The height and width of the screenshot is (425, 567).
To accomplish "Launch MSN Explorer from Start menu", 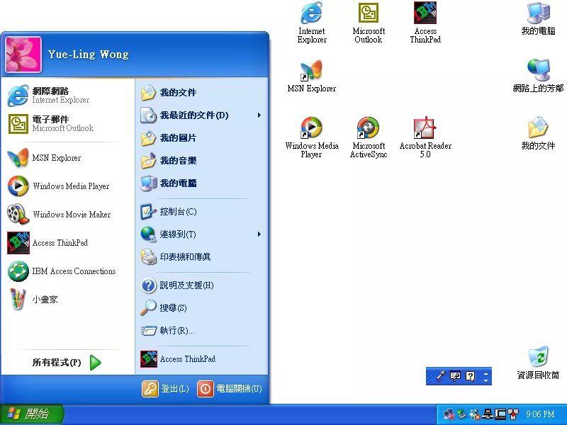I will click(x=67, y=158).
